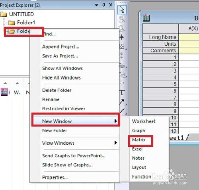
Task: Select the Screen Reader crosshair tool
Action: (x=122, y=37)
